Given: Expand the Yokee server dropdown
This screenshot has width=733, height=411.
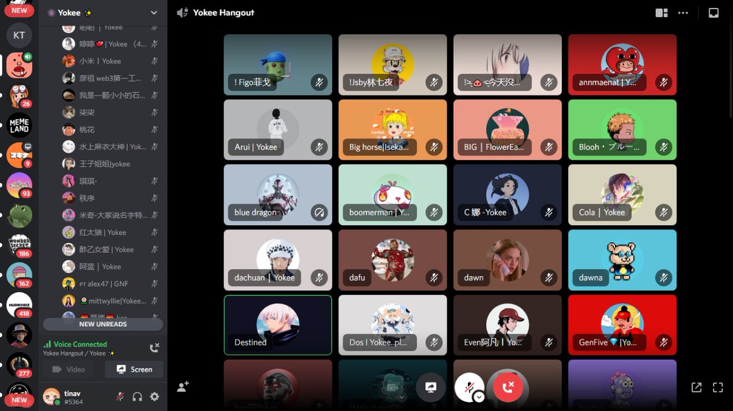Looking at the screenshot, I should pos(154,13).
